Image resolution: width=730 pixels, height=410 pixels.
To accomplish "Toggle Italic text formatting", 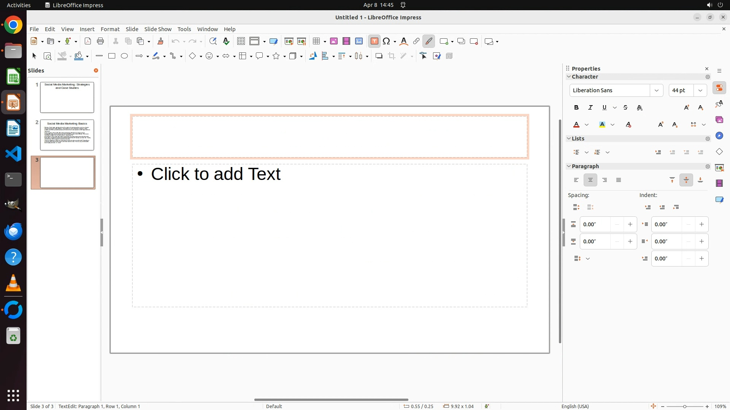I will [x=590, y=108].
